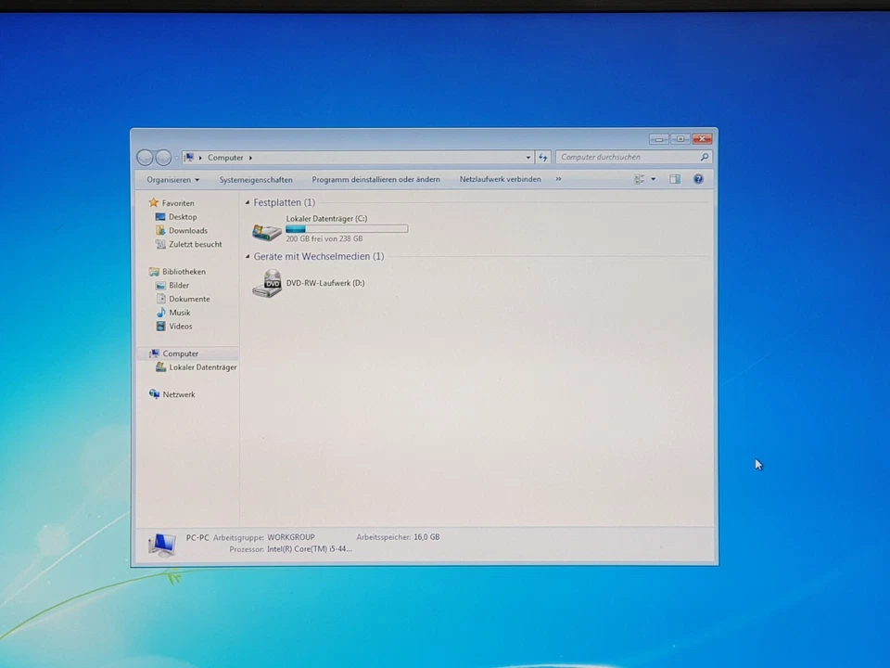Click the PC-PC name in details pane

pyautogui.click(x=197, y=537)
